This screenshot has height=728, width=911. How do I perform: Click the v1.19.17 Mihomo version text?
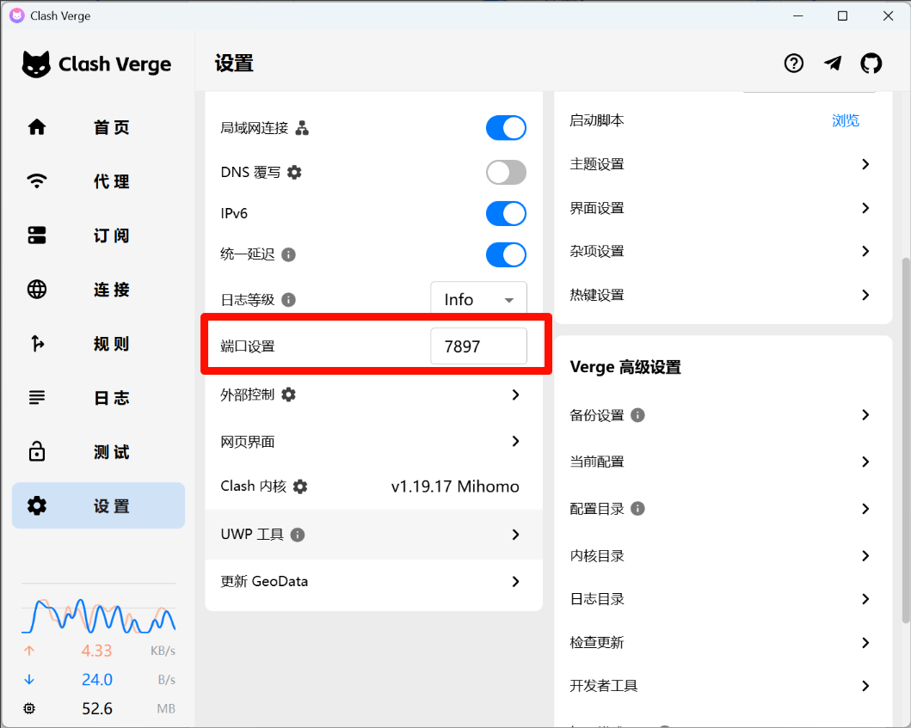click(455, 486)
